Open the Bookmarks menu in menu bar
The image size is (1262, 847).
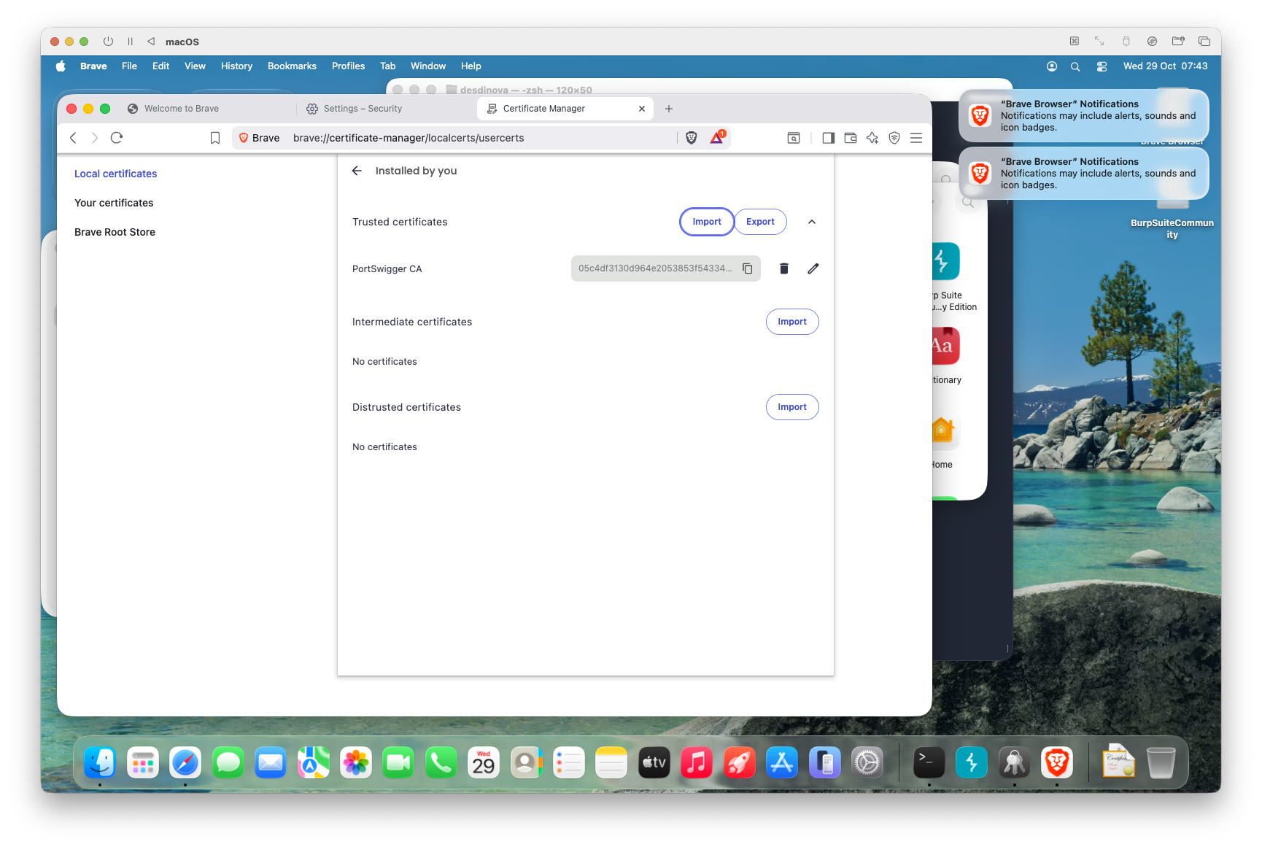(x=292, y=66)
